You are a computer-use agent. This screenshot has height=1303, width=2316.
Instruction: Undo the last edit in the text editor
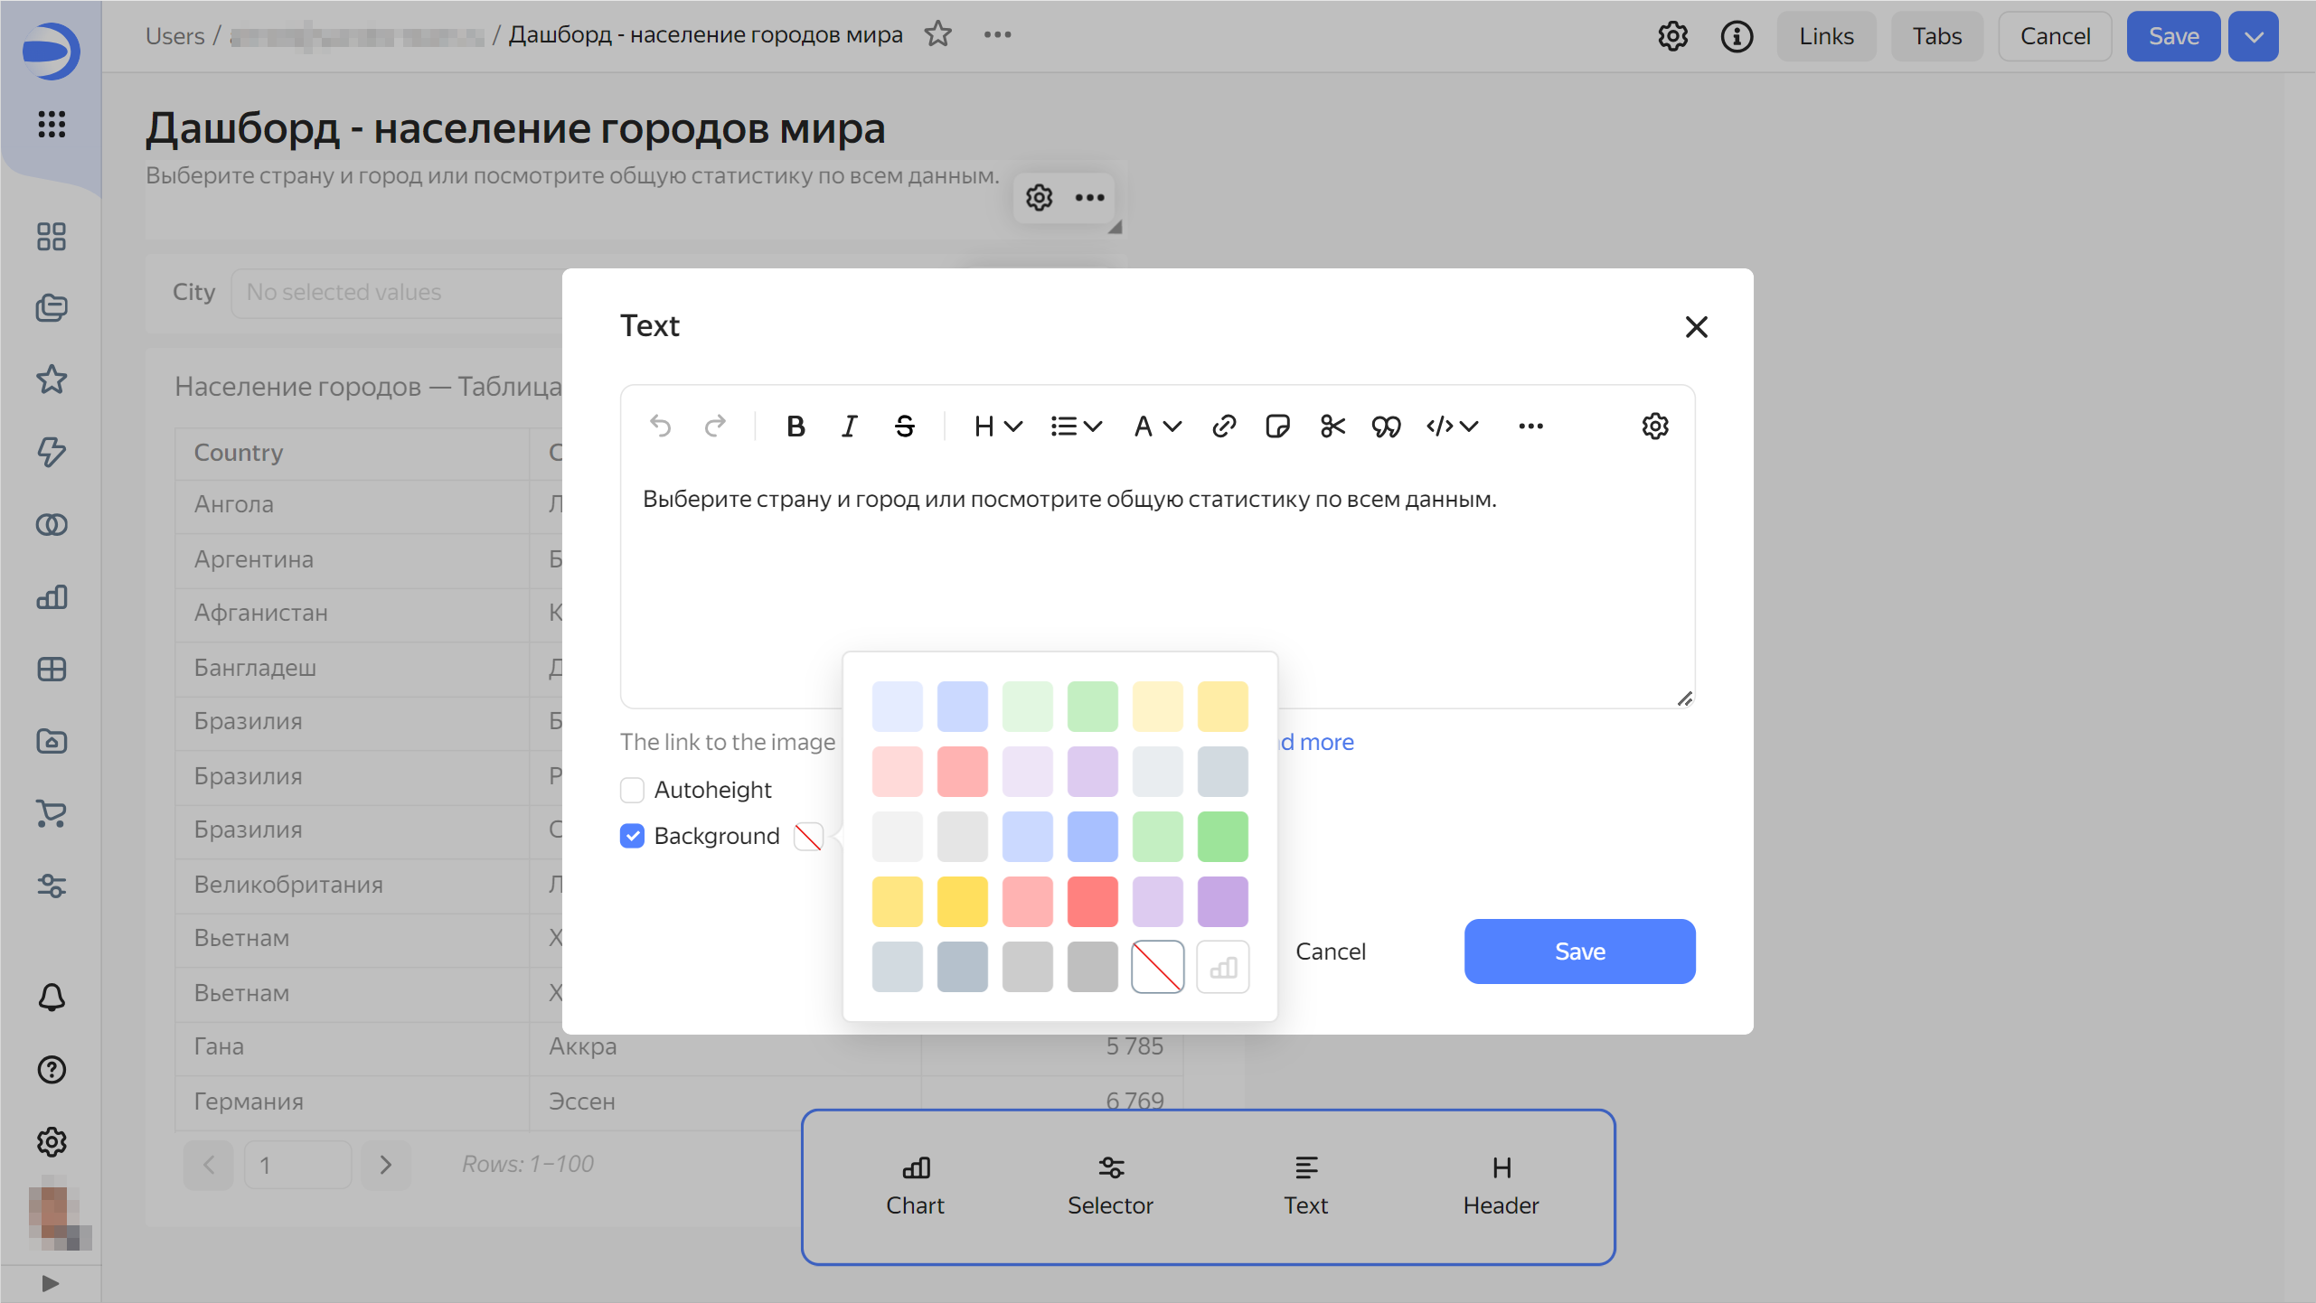pos(661,426)
